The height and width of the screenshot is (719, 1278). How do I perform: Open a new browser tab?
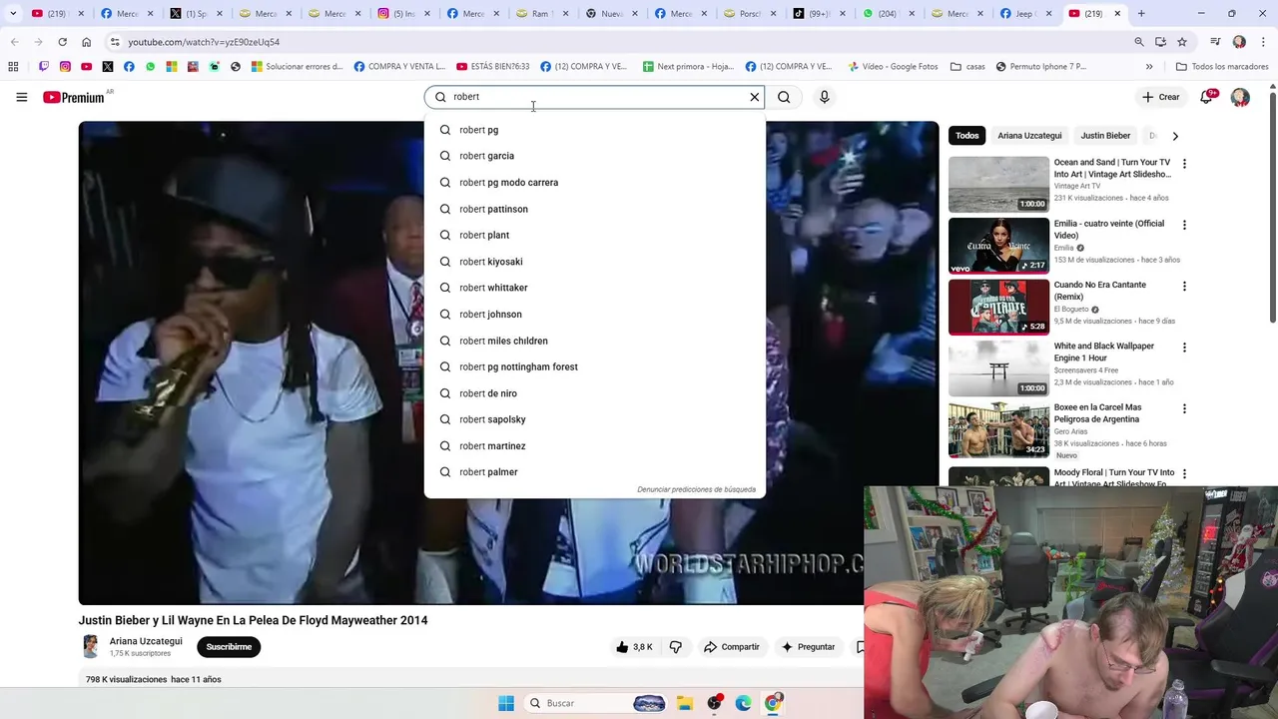(x=1141, y=14)
